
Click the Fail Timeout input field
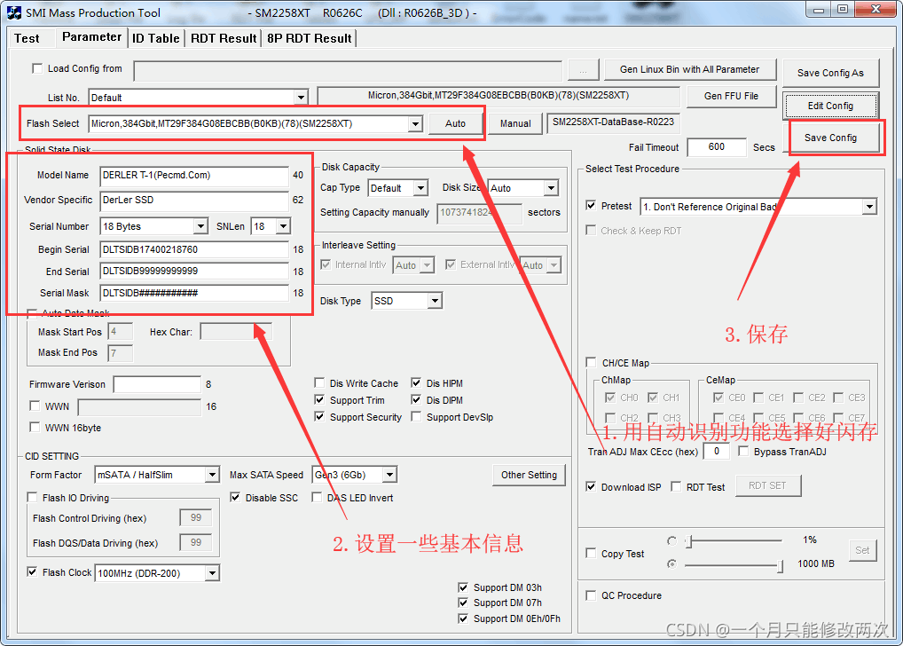pyautogui.click(x=717, y=147)
